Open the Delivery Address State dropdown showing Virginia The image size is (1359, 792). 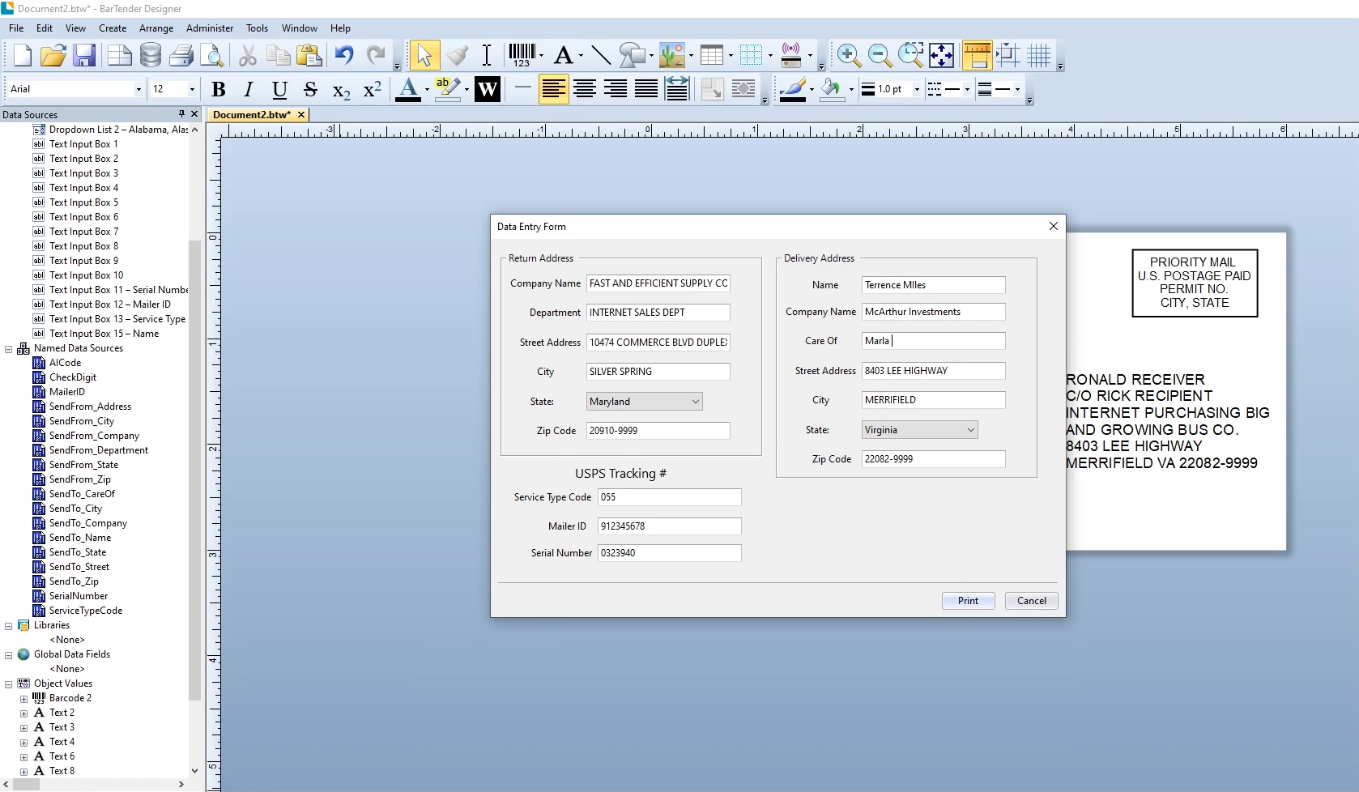pos(920,430)
